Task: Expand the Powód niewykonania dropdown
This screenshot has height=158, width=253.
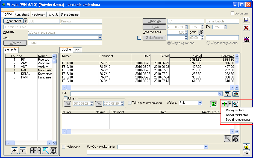Action: point(206,147)
